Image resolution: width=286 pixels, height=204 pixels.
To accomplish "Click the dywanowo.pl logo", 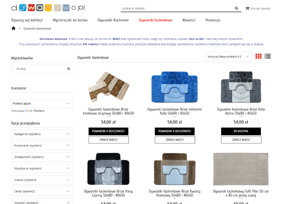I will tap(48, 8).
